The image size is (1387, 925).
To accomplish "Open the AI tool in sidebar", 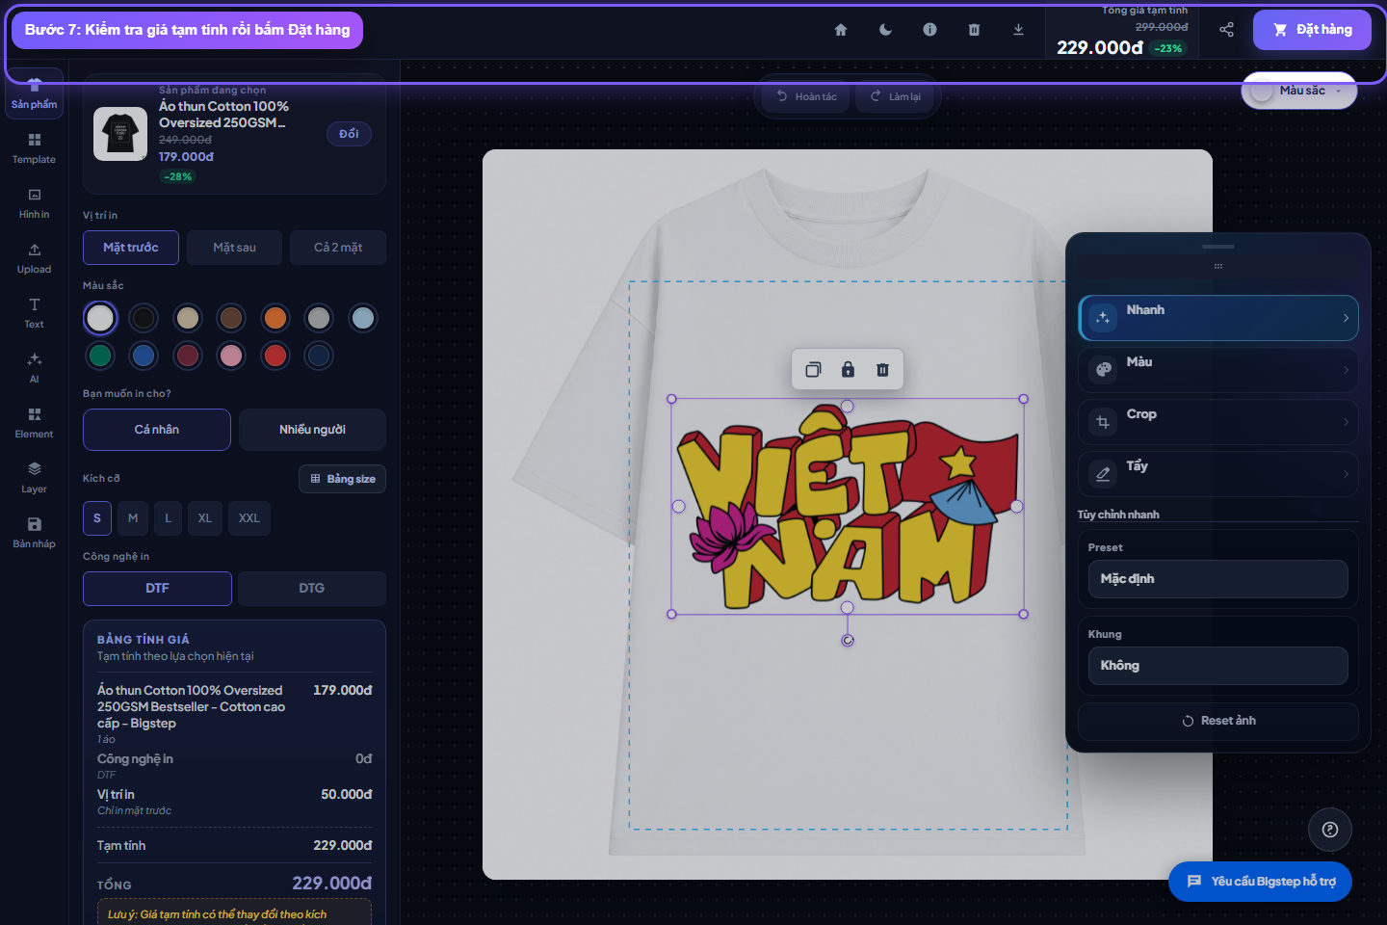I will pos(35,368).
